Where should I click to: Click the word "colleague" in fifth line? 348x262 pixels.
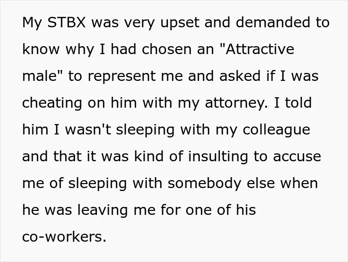tap(276, 131)
